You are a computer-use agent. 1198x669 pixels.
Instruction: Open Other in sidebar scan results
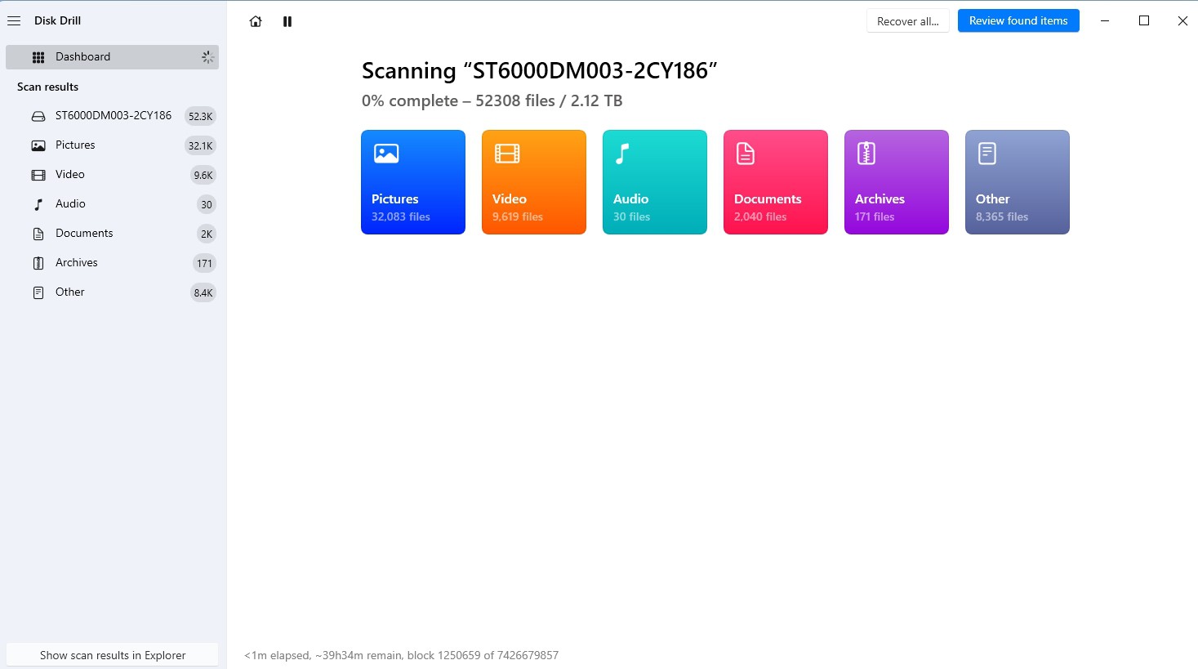[x=113, y=292]
